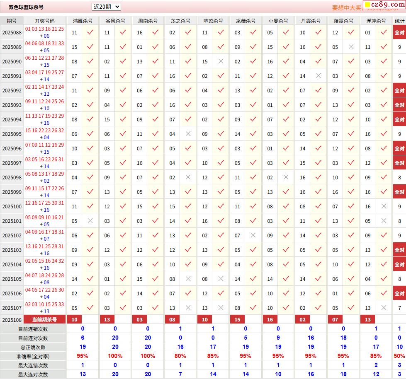The width and height of the screenshot is (406, 379).
Task: Click the orange 要想中大奖 banner link
Action: [347, 7]
